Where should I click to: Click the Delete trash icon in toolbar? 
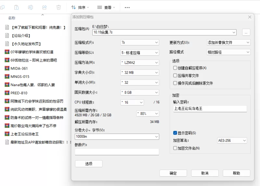(58, 7)
